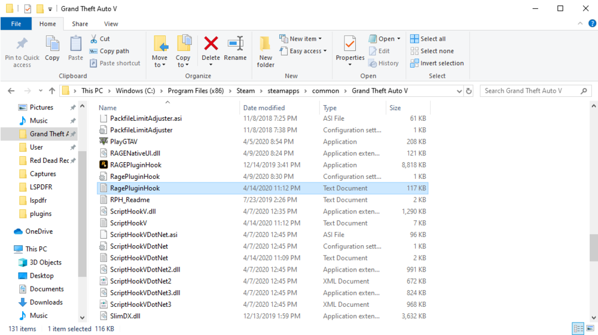
Task: Click the Paste clipboard icon
Action: click(x=75, y=48)
